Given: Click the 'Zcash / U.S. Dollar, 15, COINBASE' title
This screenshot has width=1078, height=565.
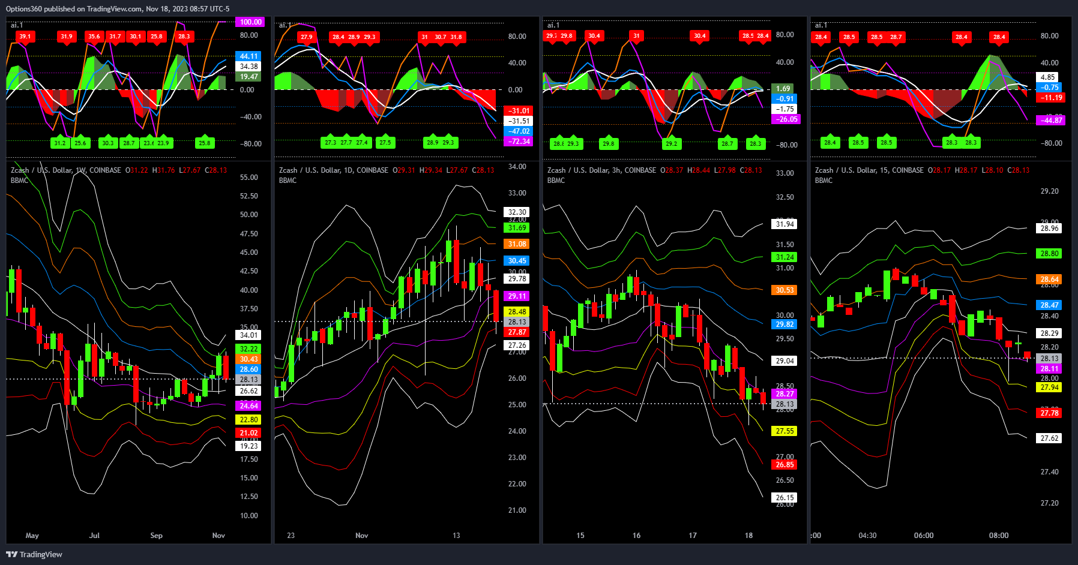Looking at the screenshot, I should point(869,170).
